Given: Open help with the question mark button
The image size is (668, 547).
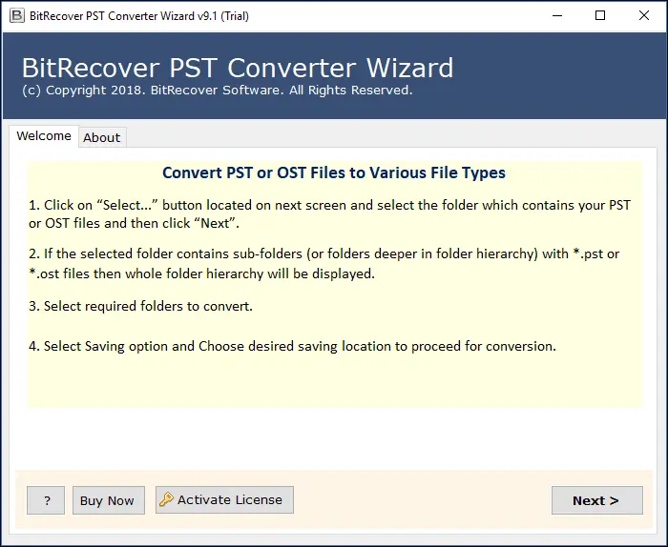Looking at the screenshot, I should pos(46,500).
